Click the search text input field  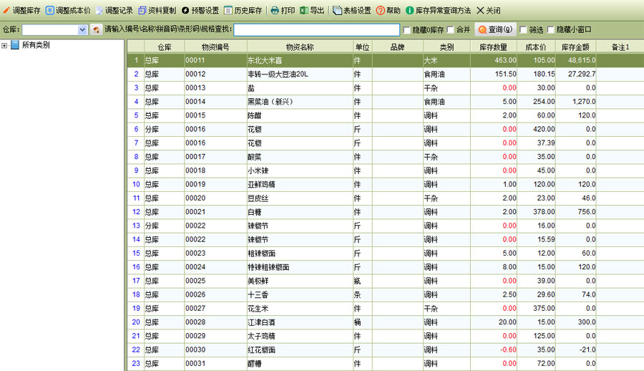(x=316, y=30)
